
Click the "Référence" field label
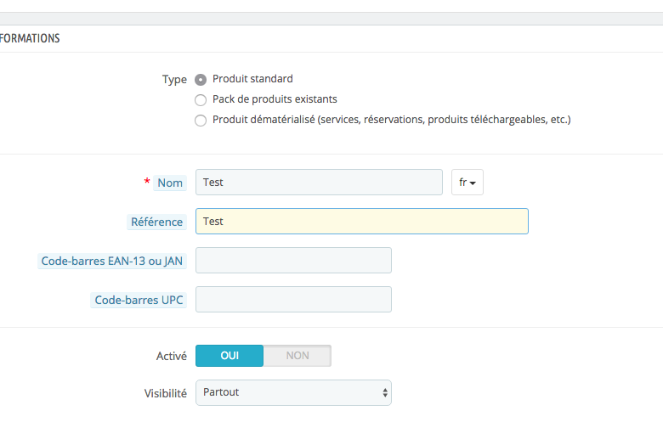[156, 222]
